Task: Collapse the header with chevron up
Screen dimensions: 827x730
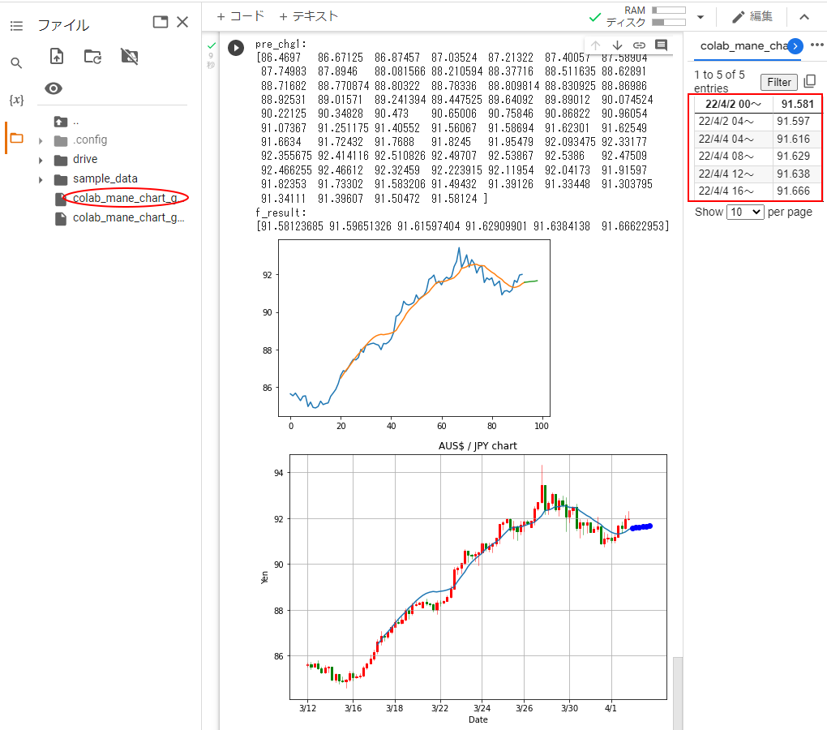Action: coord(804,17)
